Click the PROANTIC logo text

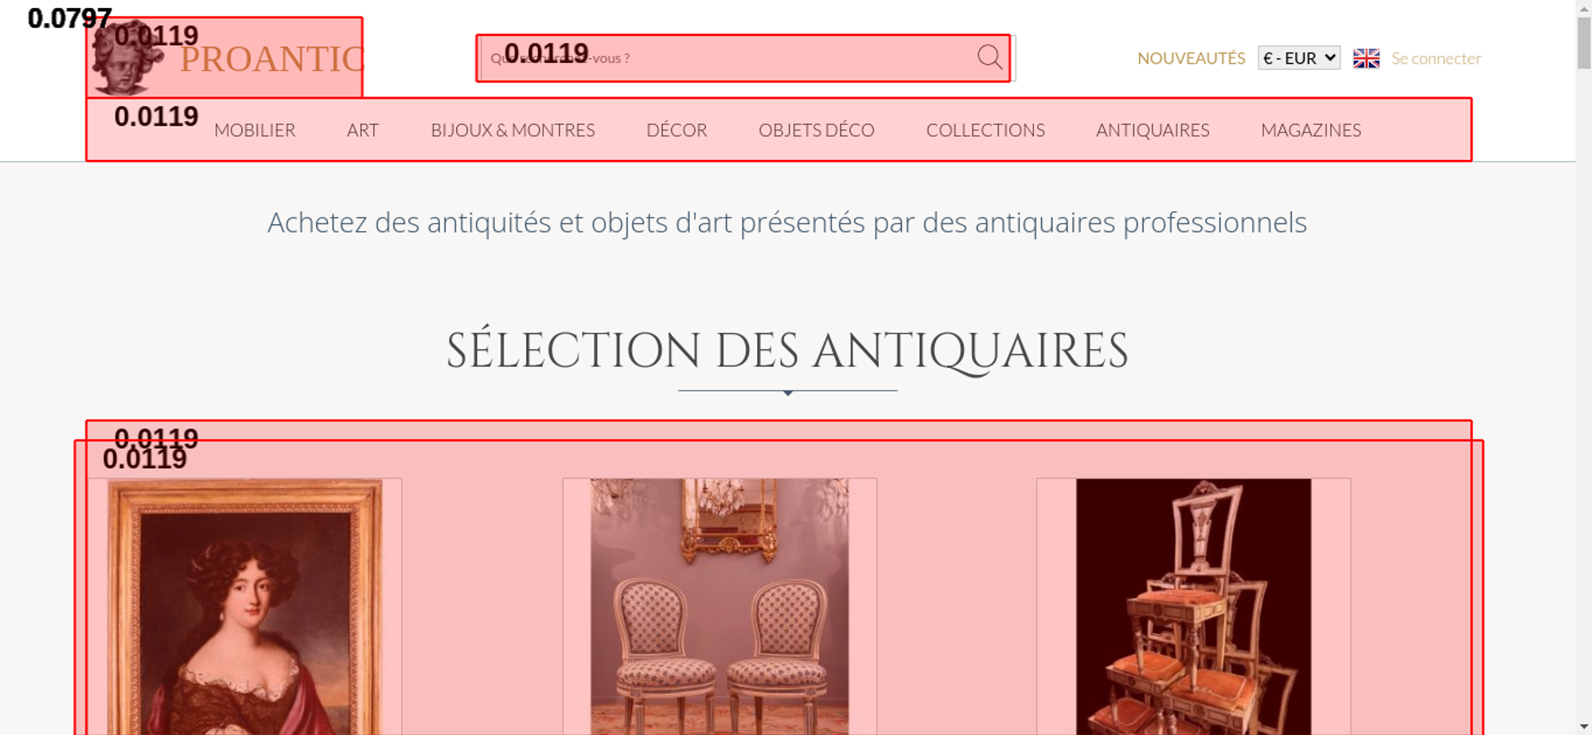pyautogui.click(x=272, y=60)
